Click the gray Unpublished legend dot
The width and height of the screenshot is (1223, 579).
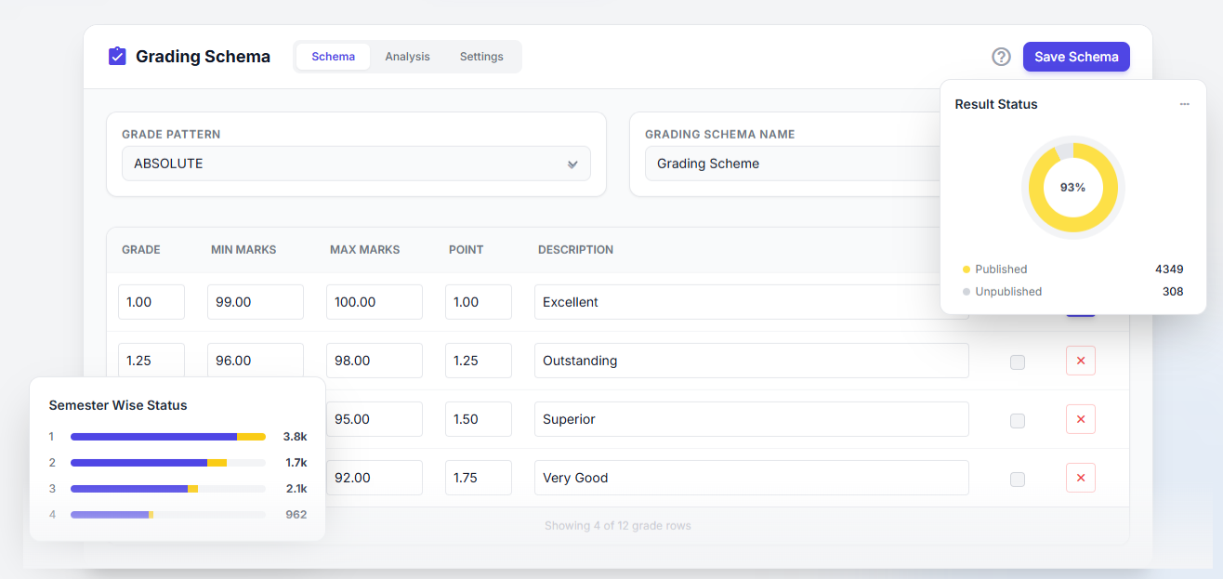click(967, 292)
